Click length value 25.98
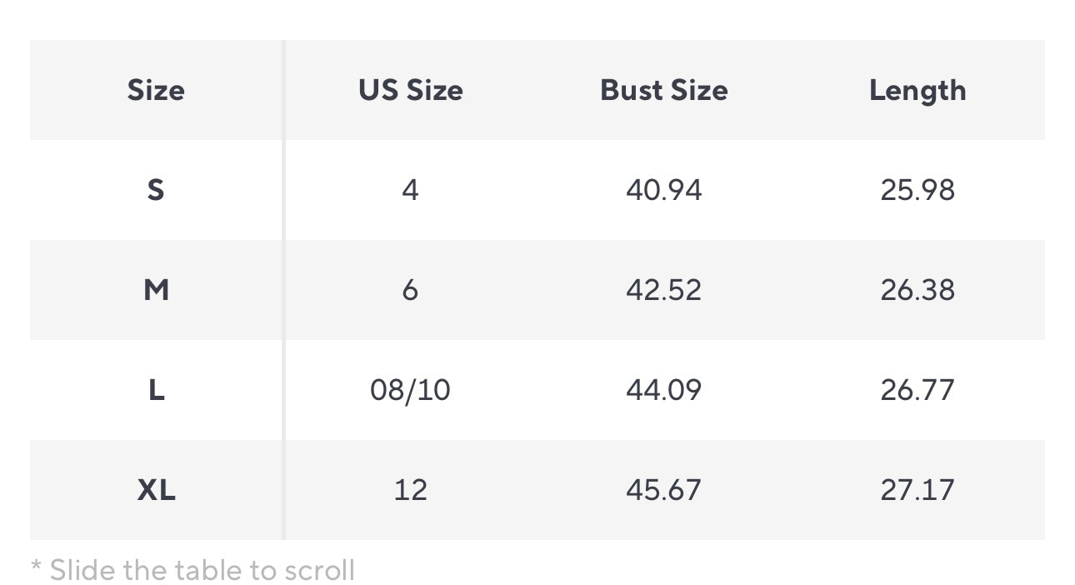The width and height of the screenshot is (1075, 585). click(917, 190)
